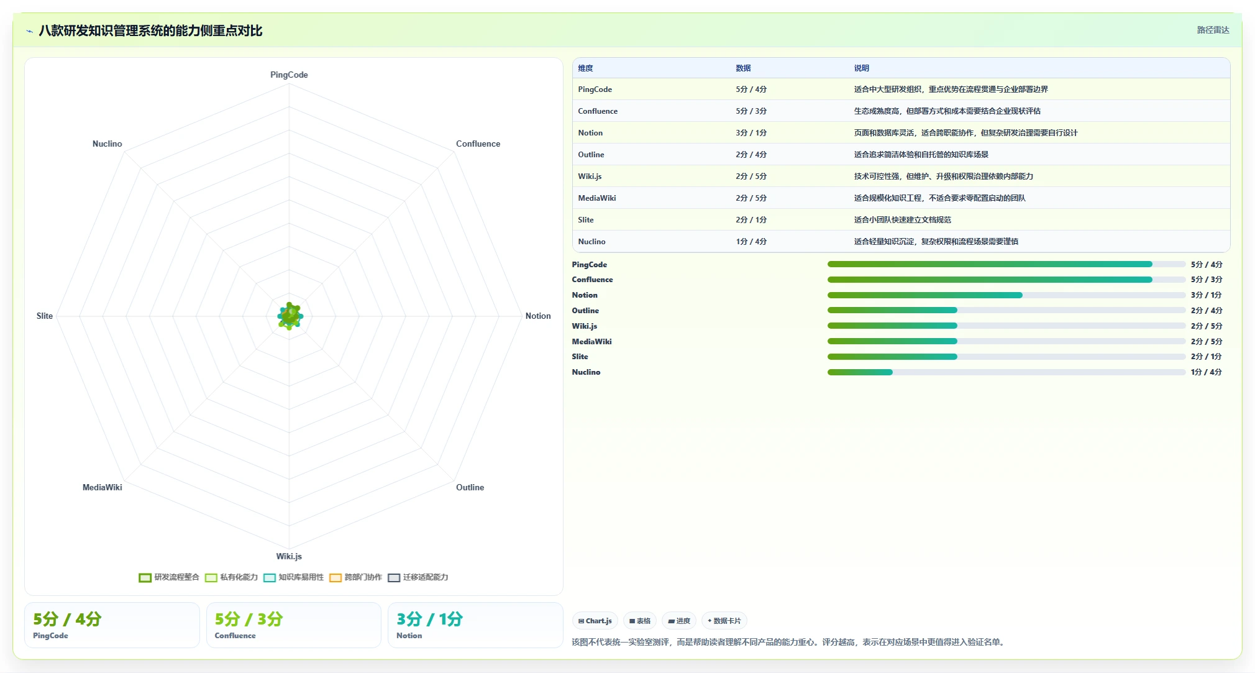
Task: Click the Slite progress bar
Action: click(1006, 357)
